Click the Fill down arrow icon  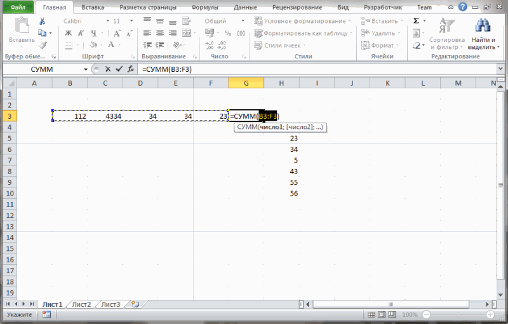pyautogui.click(x=417, y=33)
